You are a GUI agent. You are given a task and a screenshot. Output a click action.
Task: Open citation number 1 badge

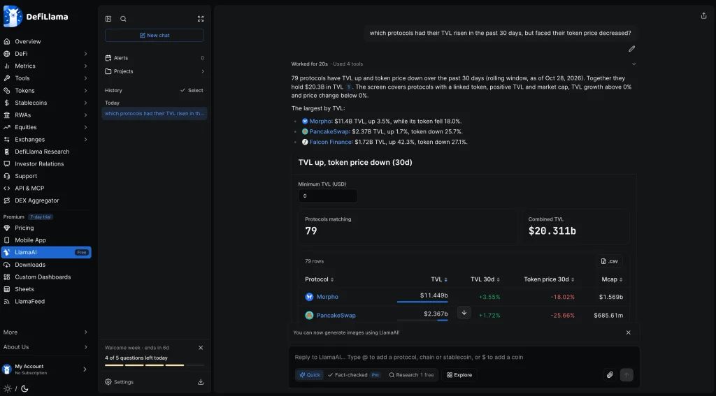(349, 87)
